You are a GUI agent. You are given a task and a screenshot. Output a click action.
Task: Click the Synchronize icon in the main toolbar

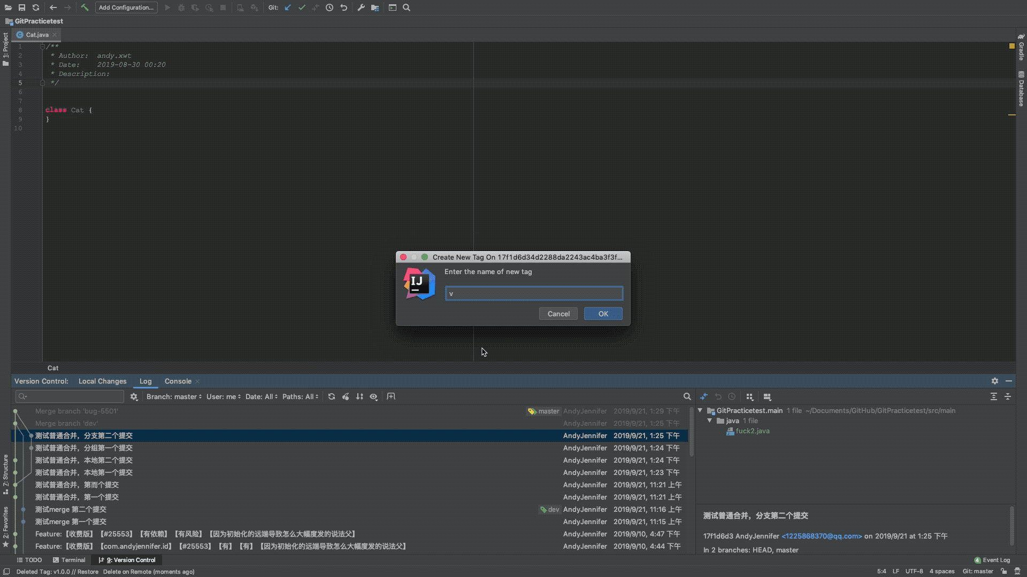click(36, 7)
